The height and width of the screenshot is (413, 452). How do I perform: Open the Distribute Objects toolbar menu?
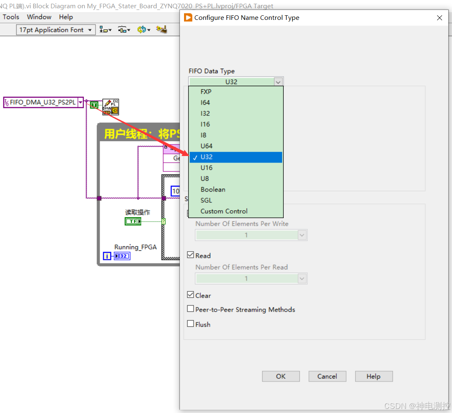tap(124, 29)
